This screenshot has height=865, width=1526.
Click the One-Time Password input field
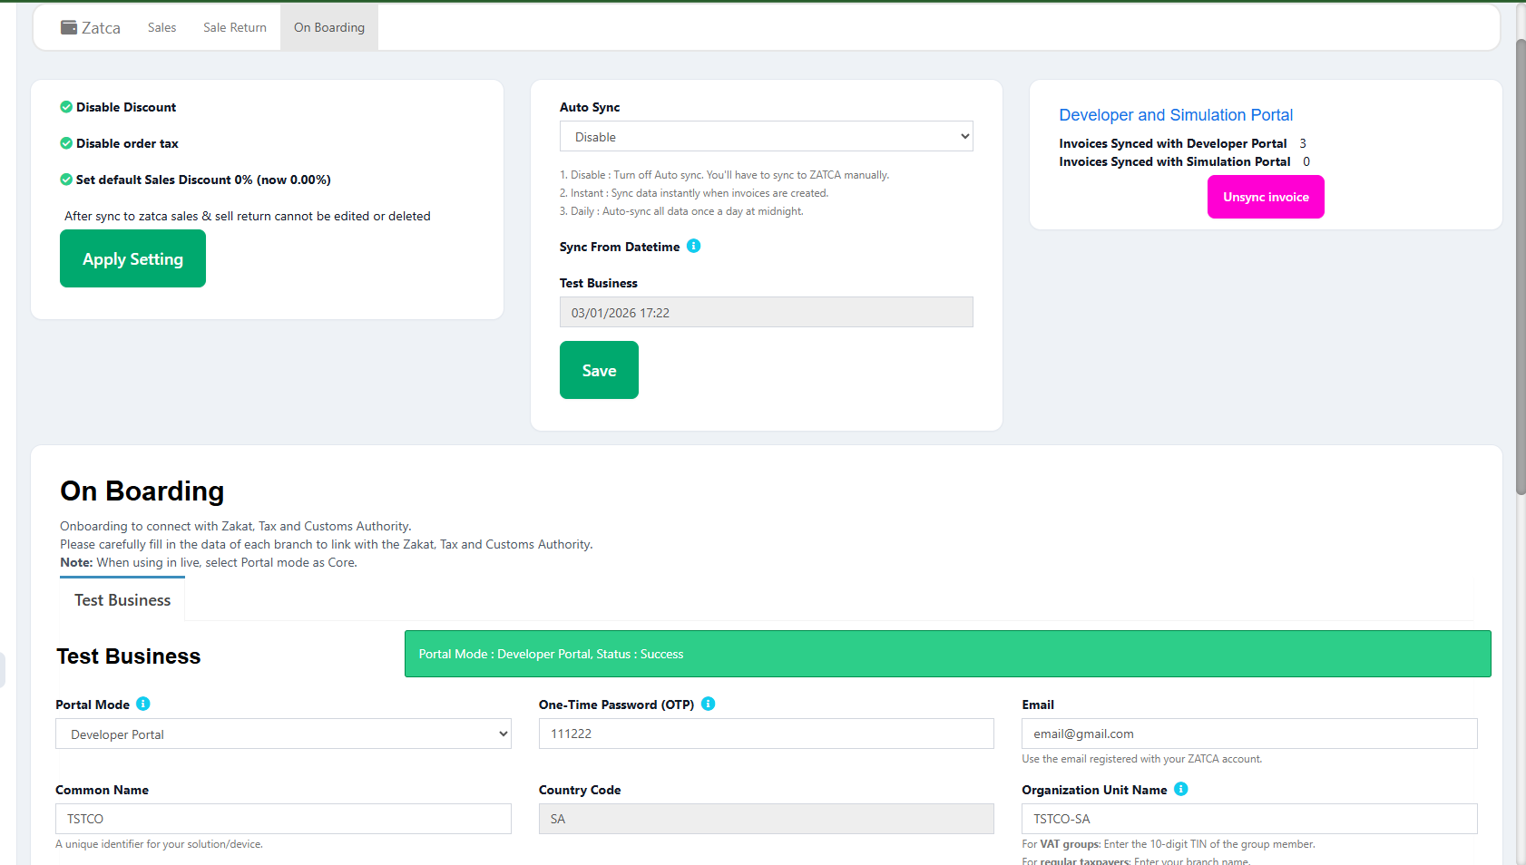pyautogui.click(x=766, y=734)
